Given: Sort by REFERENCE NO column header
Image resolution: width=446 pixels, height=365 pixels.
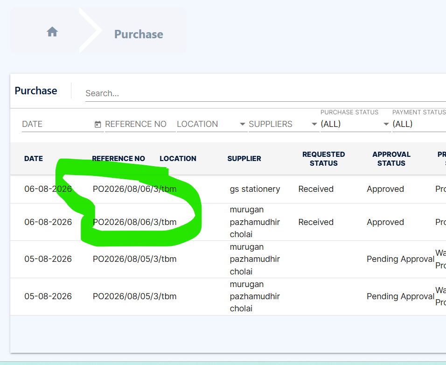Looking at the screenshot, I should (x=118, y=159).
